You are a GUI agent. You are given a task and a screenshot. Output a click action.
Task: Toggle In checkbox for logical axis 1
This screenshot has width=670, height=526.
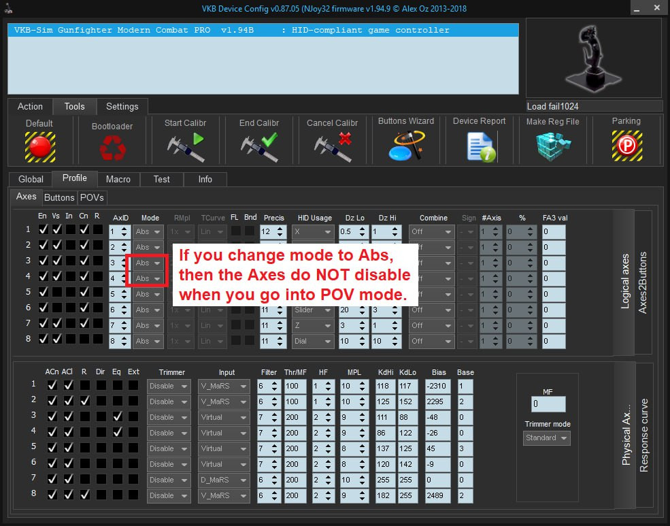pos(71,229)
